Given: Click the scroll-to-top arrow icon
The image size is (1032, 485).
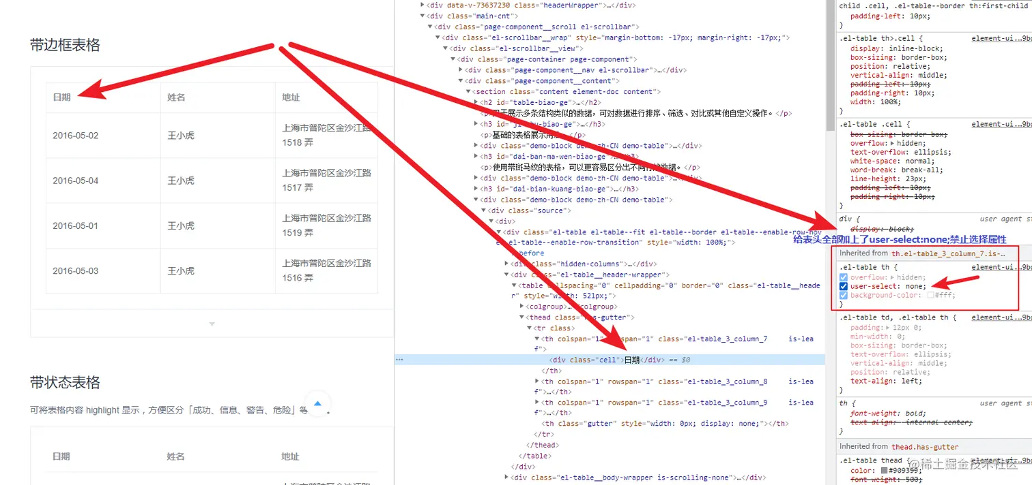Looking at the screenshot, I should (317, 404).
